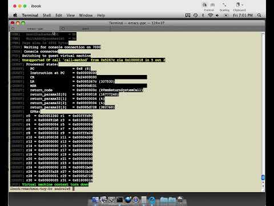
Task: Open the Window menu
Action: (86, 15)
